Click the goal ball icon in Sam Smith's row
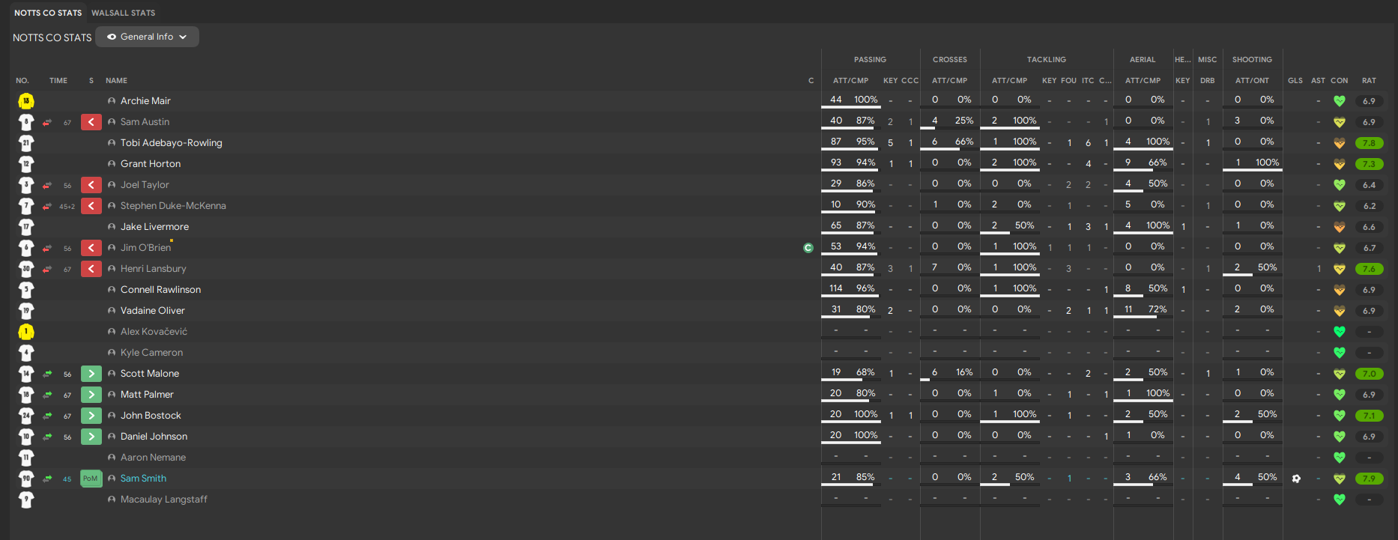The height and width of the screenshot is (540, 1398). click(1296, 479)
